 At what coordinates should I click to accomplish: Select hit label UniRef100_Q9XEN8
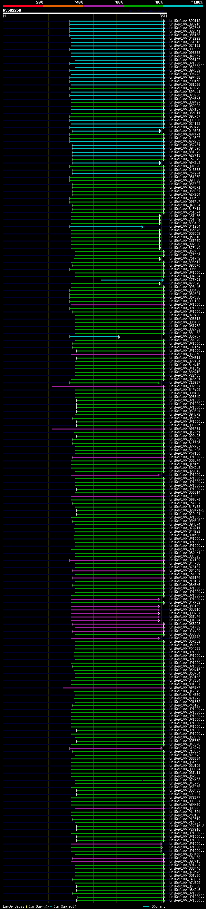click(185, 166)
